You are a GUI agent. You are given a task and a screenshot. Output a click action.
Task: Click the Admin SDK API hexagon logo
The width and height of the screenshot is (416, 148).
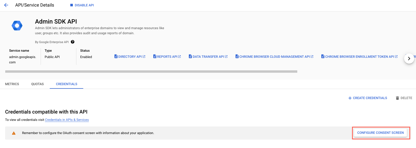(17, 26)
